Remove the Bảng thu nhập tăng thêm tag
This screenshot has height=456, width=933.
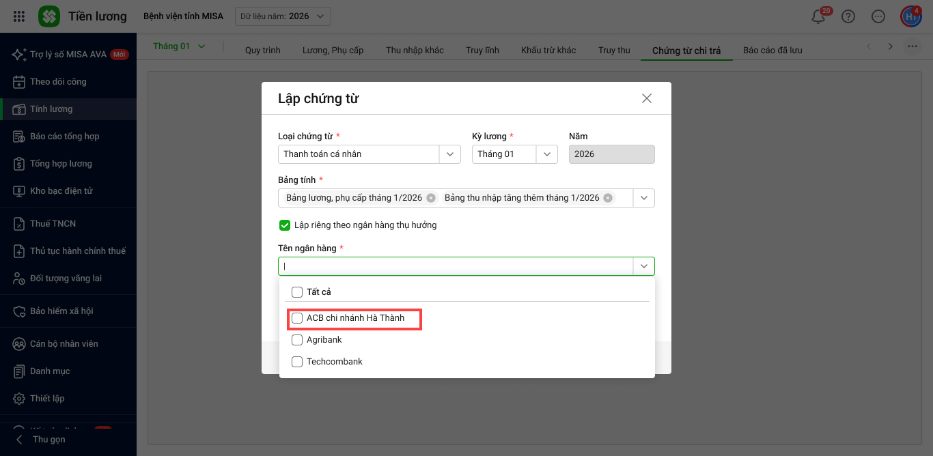pos(608,198)
